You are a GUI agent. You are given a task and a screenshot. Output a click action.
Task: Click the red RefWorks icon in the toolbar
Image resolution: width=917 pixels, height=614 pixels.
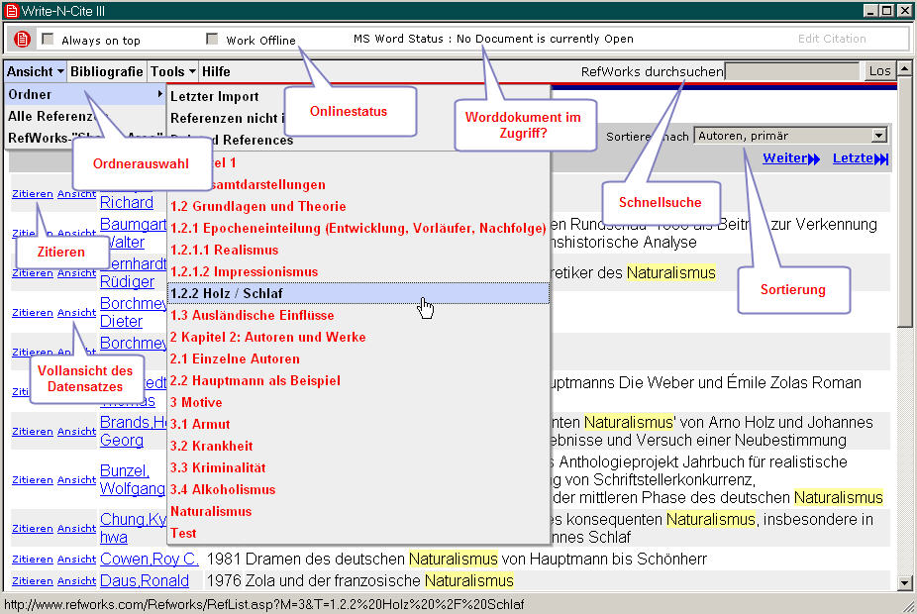point(21,38)
